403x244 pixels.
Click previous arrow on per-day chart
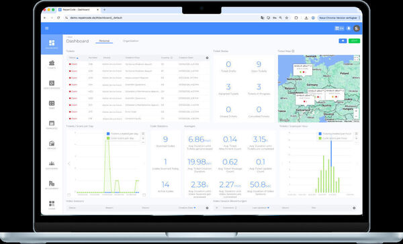point(69,164)
